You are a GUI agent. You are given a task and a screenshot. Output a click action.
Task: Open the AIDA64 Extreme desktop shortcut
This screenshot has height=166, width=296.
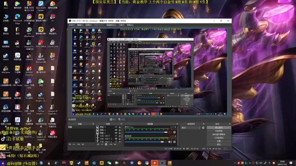29,71
